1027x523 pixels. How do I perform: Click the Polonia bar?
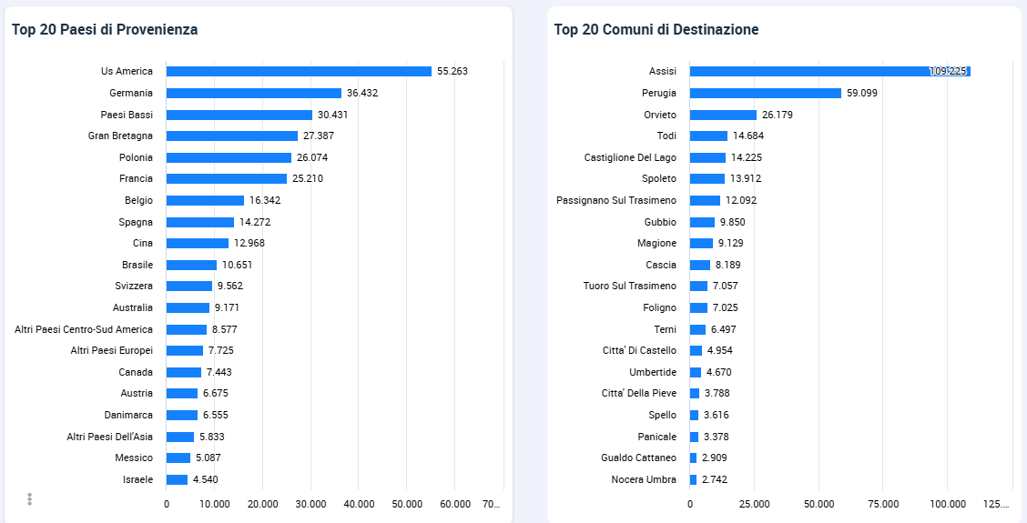(x=229, y=157)
